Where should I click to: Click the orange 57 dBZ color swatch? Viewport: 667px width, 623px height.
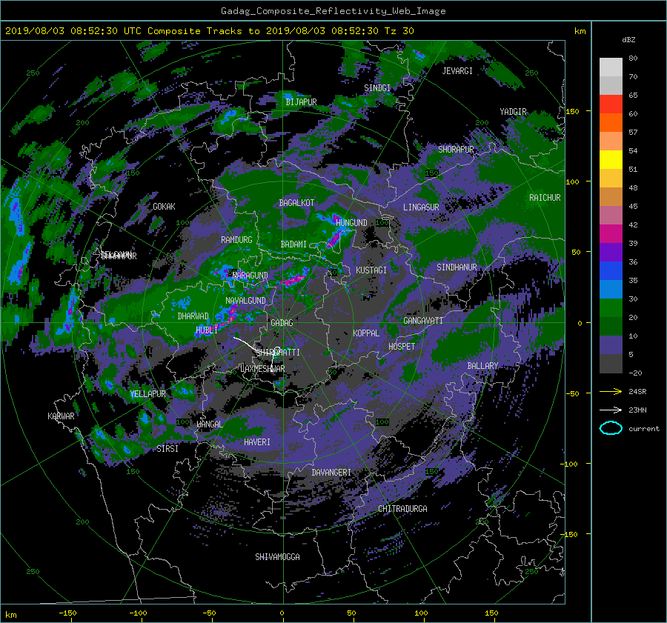[x=611, y=122]
